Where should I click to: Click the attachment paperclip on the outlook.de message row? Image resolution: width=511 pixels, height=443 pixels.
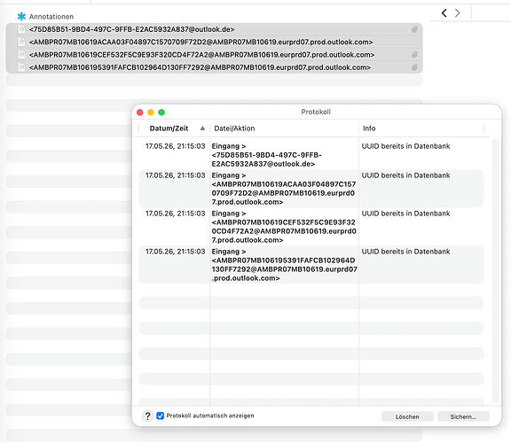click(x=414, y=29)
